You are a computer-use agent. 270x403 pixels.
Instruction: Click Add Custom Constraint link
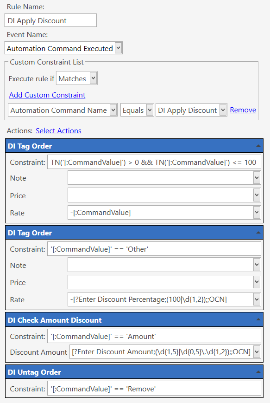click(47, 95)
